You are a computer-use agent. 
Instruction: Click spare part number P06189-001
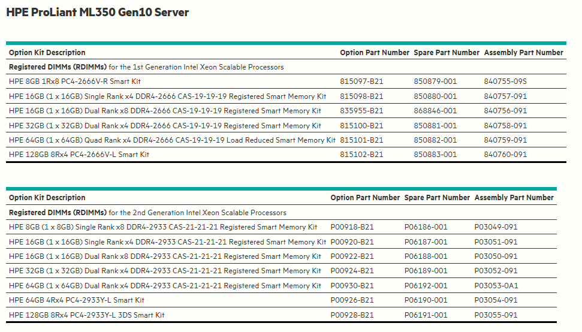(x=426, y=271)
